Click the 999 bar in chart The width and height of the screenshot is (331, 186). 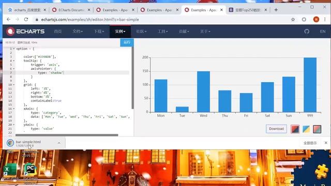click(x=310, y=85)
